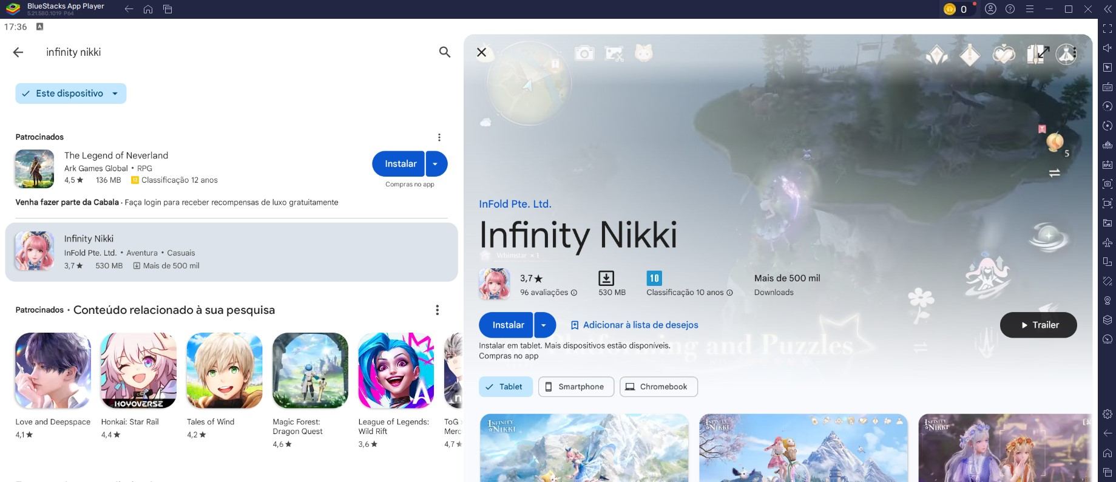Open more options in the details panel
The width and height of the screenshot is (1116, 482).
[1075, 53]
